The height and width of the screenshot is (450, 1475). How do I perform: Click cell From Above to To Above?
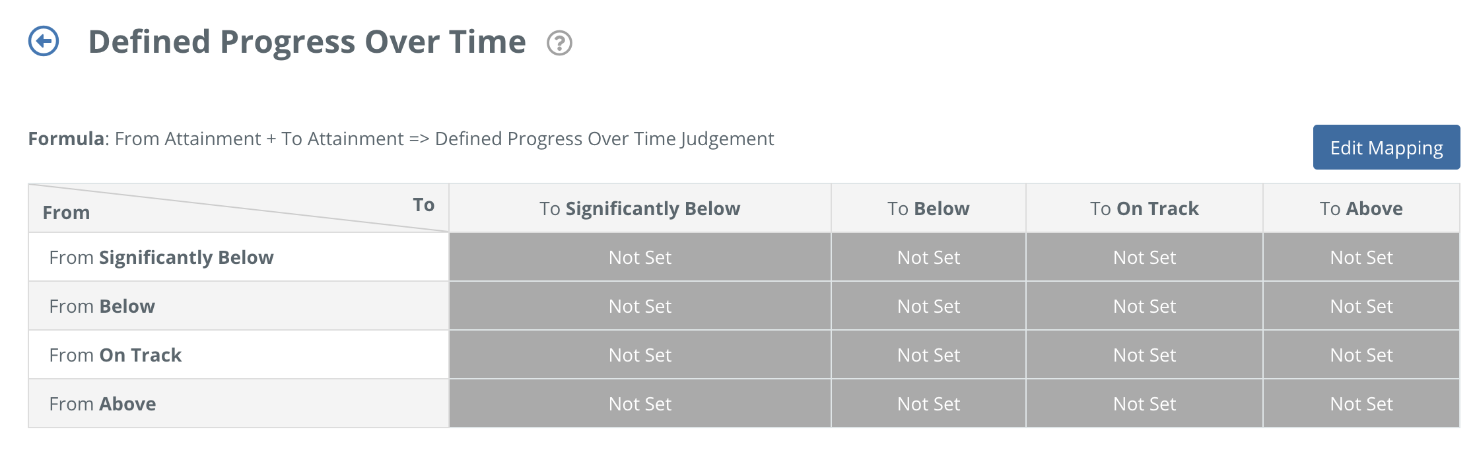tap(1361, 404)
